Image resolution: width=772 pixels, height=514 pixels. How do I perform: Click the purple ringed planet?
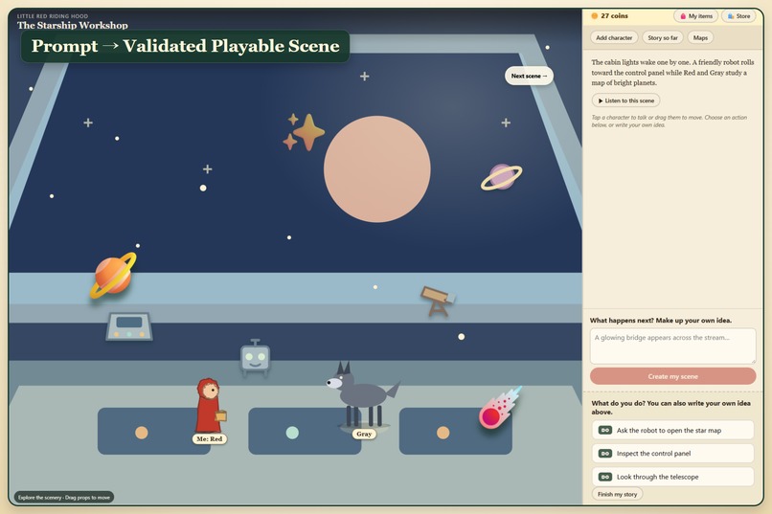click(x=501, y=177)
